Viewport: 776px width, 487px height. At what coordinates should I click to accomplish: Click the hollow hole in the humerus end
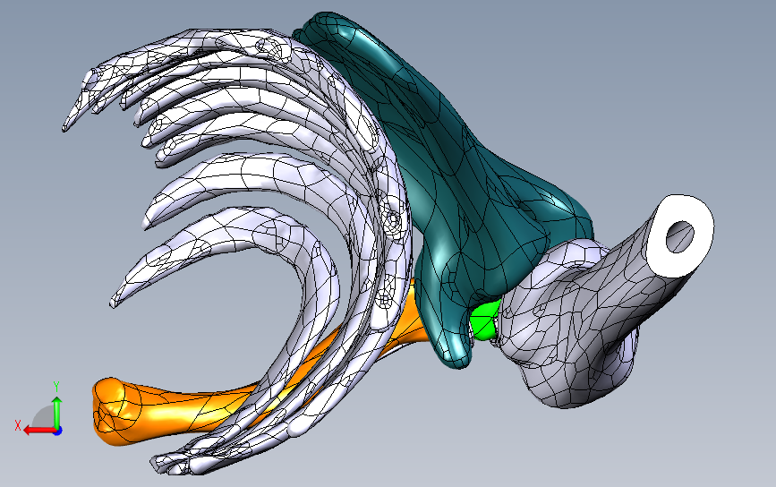(x=680, y=236)
